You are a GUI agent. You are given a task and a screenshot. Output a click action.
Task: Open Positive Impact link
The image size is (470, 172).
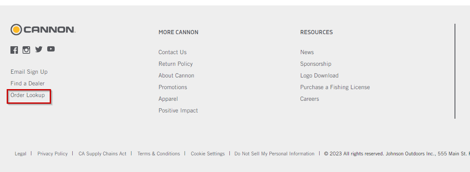point(178,110)
